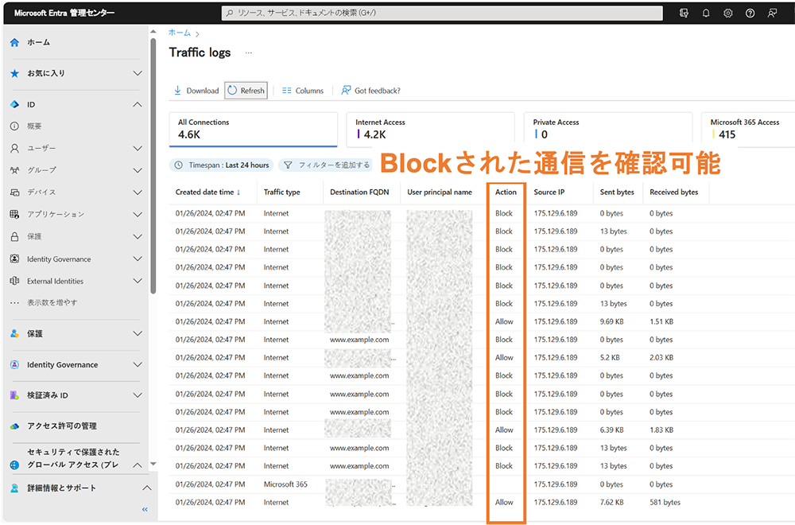Screen dimensions: 795x525
Task: Click the sidebar vertical scrollbar
Action: coord(153,166)
